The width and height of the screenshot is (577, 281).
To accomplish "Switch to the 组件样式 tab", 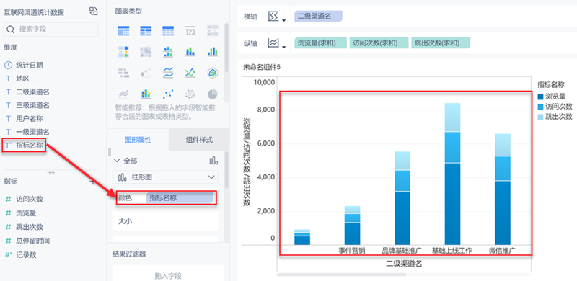I will coord(199,140).
